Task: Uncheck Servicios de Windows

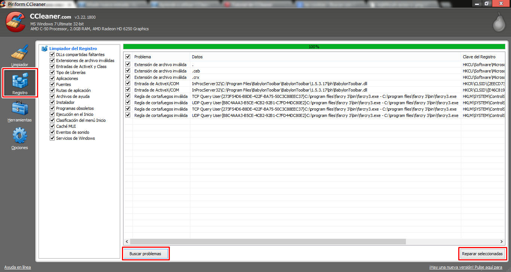Action: (x=52, y=138)
